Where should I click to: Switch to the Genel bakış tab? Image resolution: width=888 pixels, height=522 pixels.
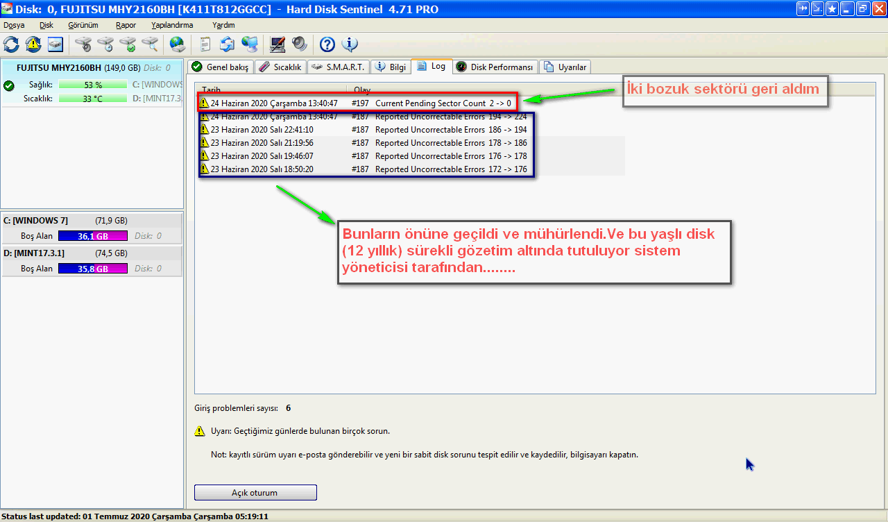pos(220,67)
